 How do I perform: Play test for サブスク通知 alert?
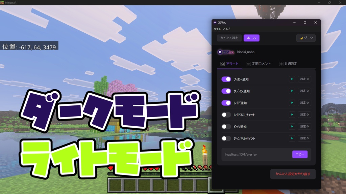pyautogui.click(x=292, y=91)
